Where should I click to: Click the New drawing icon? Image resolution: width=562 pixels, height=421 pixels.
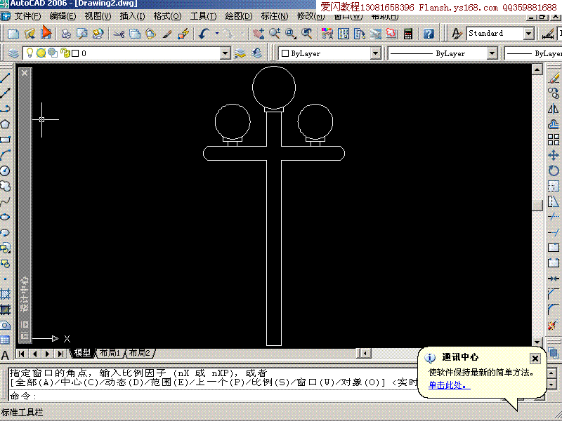pos(13,34)
